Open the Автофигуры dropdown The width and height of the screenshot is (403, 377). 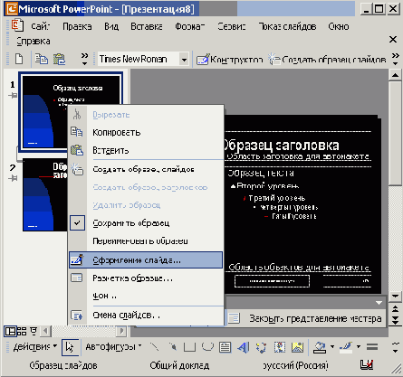coord(113,347)
